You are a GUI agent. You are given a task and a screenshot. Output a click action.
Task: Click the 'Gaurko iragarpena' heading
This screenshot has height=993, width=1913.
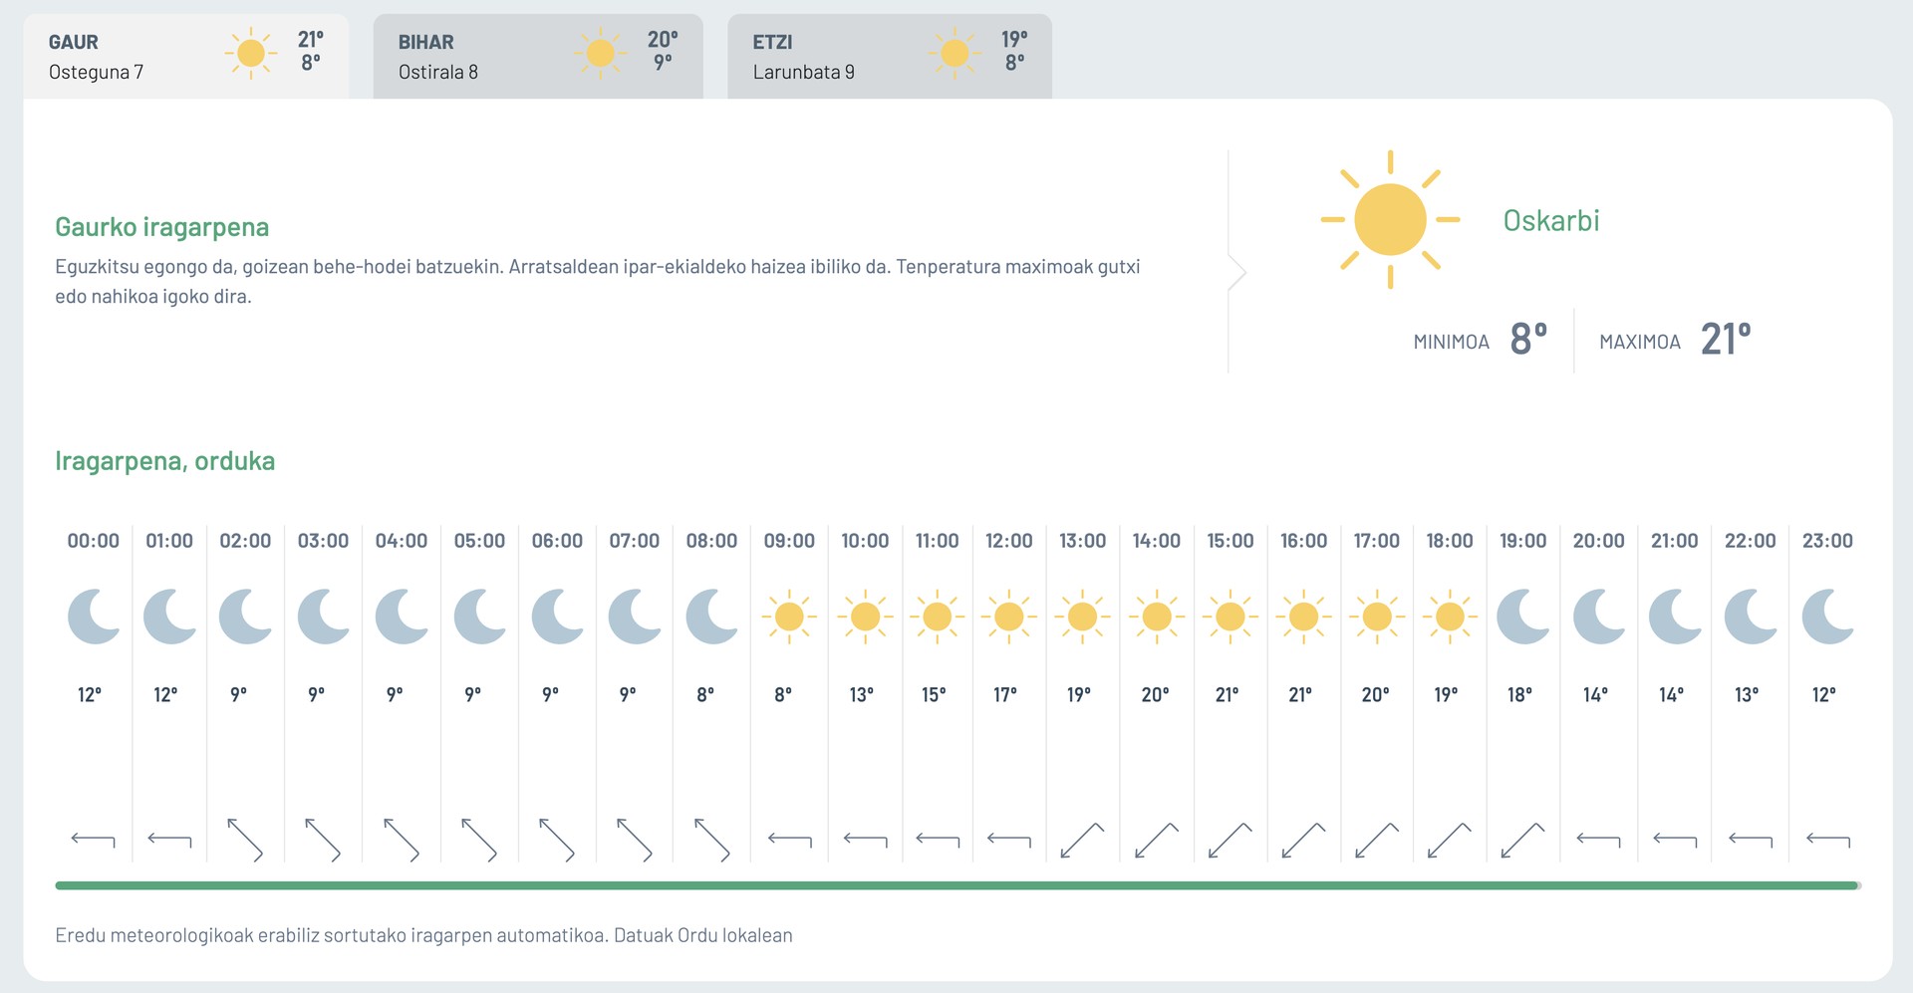[162, 227]
